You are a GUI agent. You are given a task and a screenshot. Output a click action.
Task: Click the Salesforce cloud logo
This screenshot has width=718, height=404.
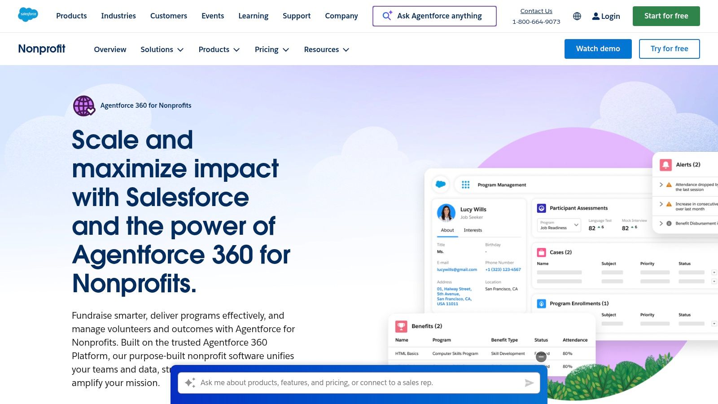pos(28,14)
